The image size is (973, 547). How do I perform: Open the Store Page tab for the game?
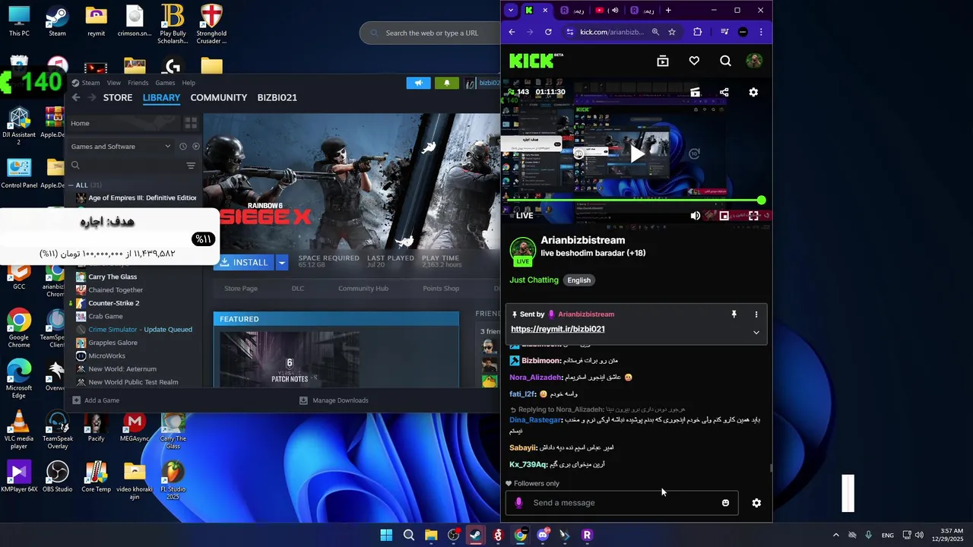coord(241,289)
